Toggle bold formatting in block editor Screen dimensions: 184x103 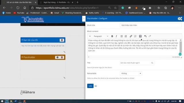pos(112,36)
